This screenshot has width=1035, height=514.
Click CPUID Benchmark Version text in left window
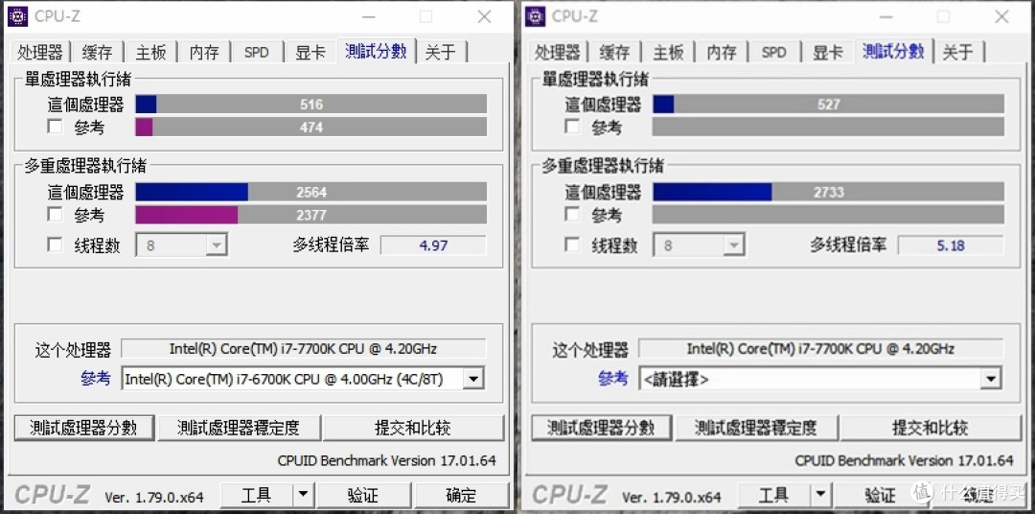[387, 460]
